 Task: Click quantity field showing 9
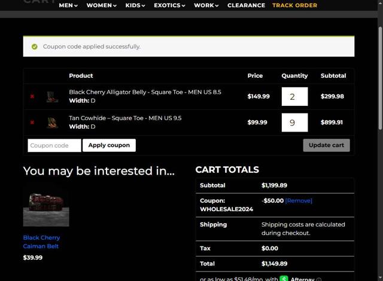[294, 123]
